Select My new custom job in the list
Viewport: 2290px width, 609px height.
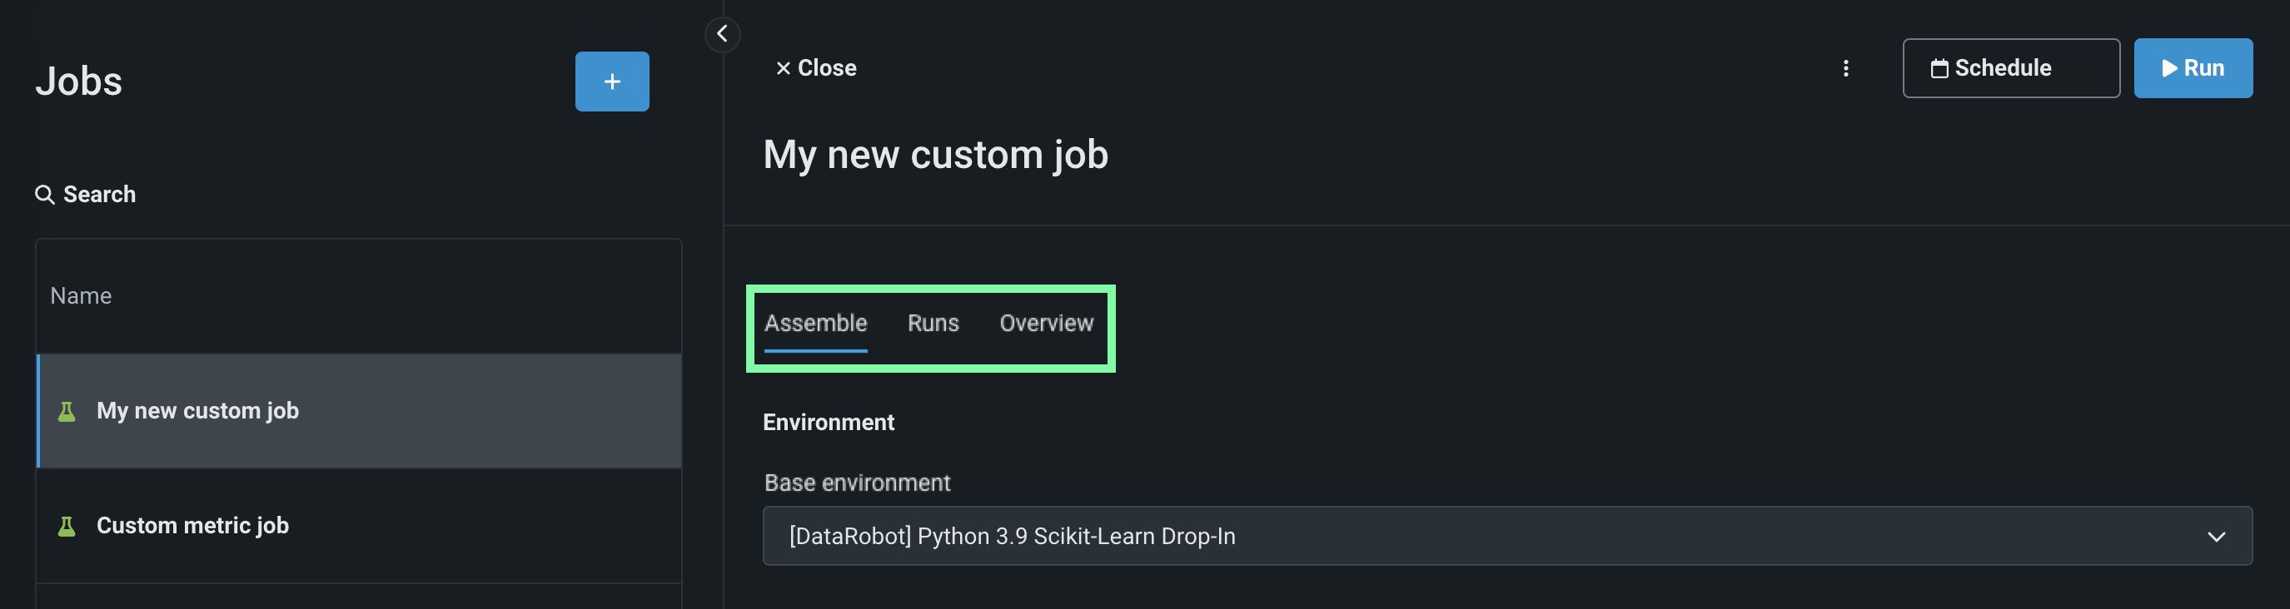click(x=197, y=411)
